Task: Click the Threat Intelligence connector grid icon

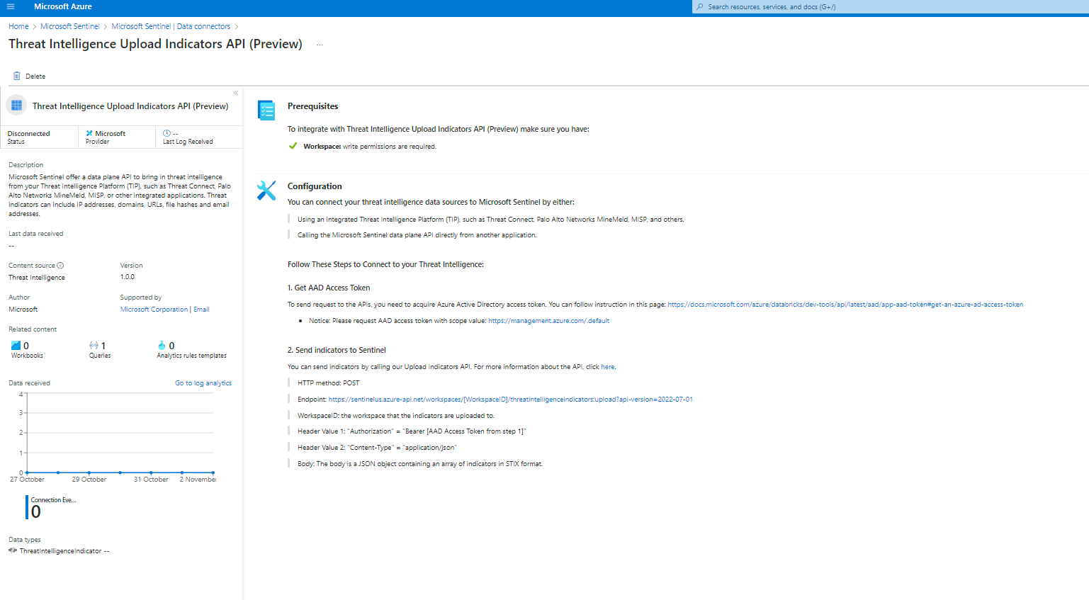Action: 16,106
